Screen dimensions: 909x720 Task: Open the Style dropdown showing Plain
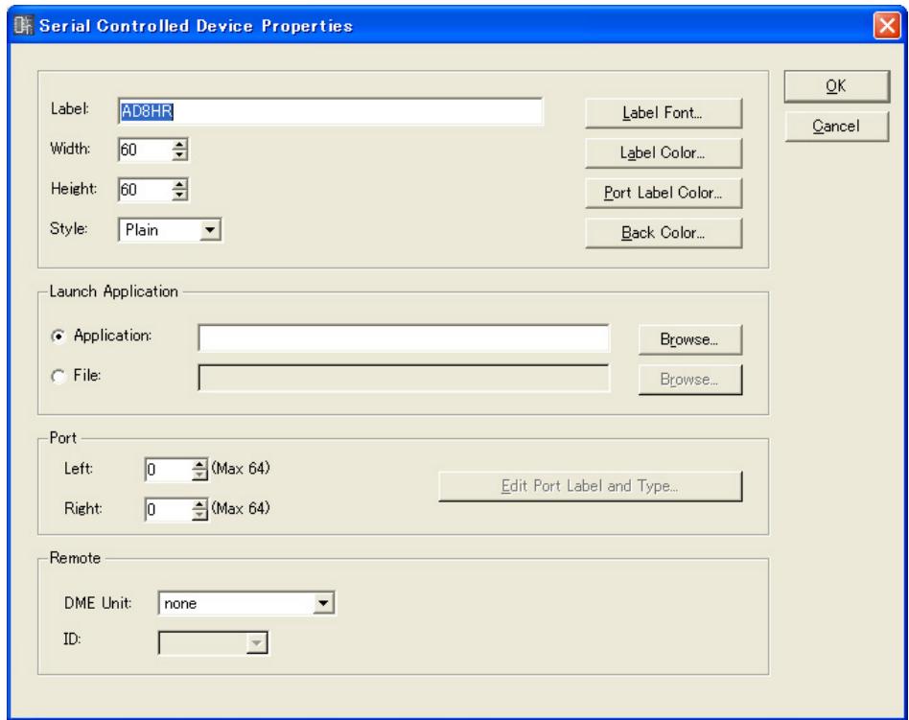170,230
